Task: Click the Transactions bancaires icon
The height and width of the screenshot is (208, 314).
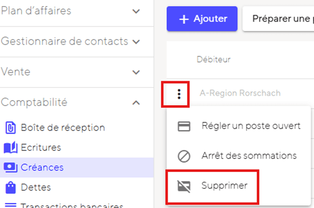Action: [10, 205]
